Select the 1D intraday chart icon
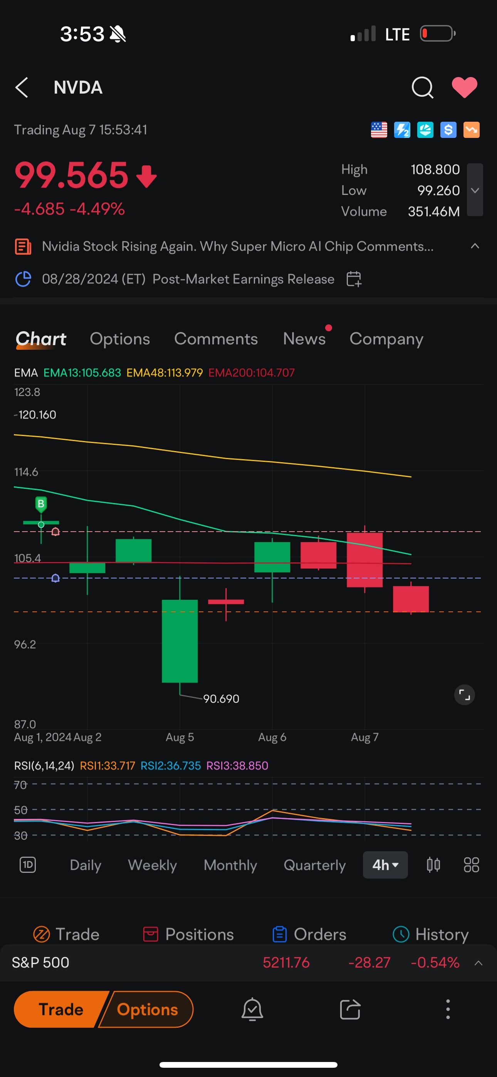 28,864
